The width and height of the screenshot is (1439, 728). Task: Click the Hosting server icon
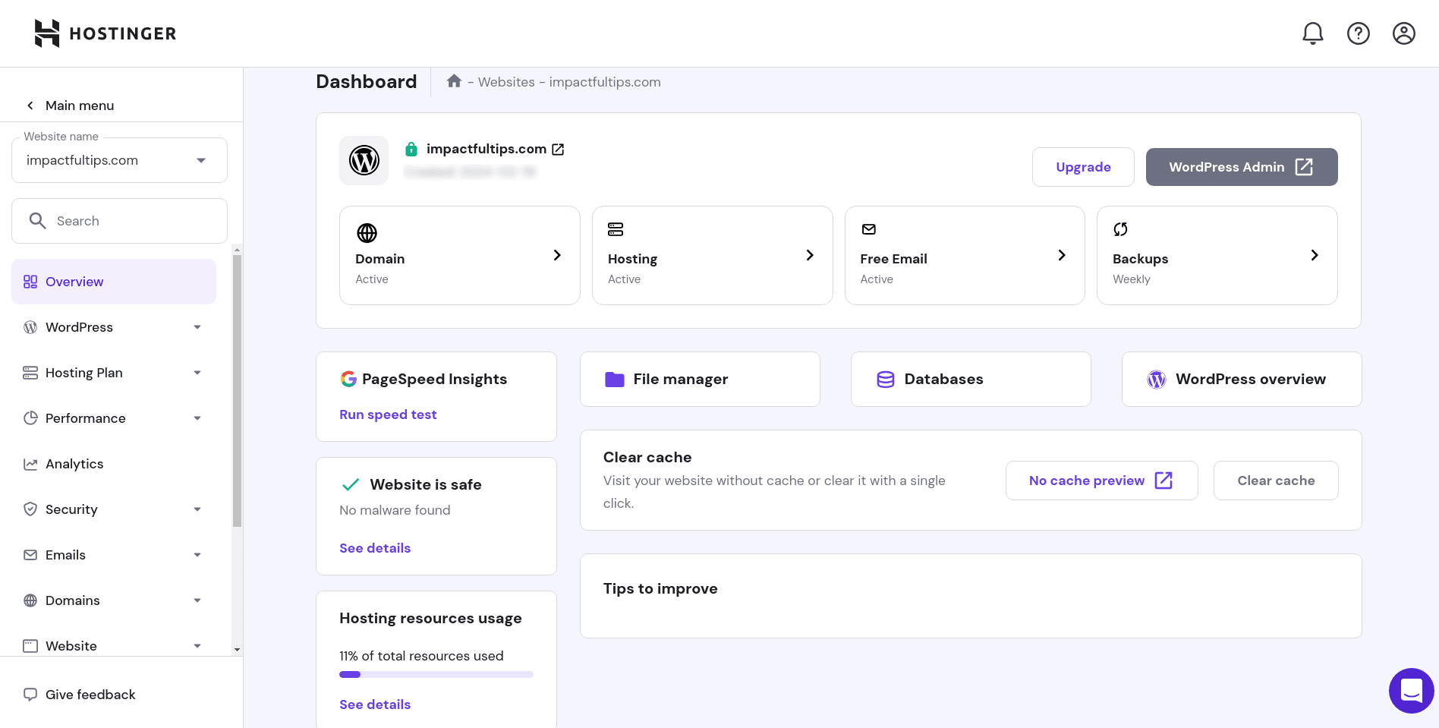point(616,229)
